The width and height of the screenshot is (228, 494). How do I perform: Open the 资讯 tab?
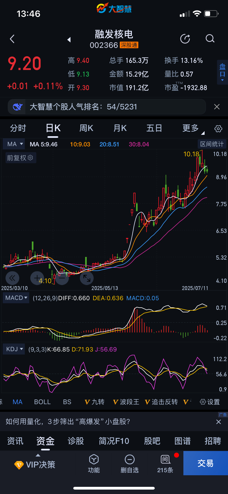(15, 441)
